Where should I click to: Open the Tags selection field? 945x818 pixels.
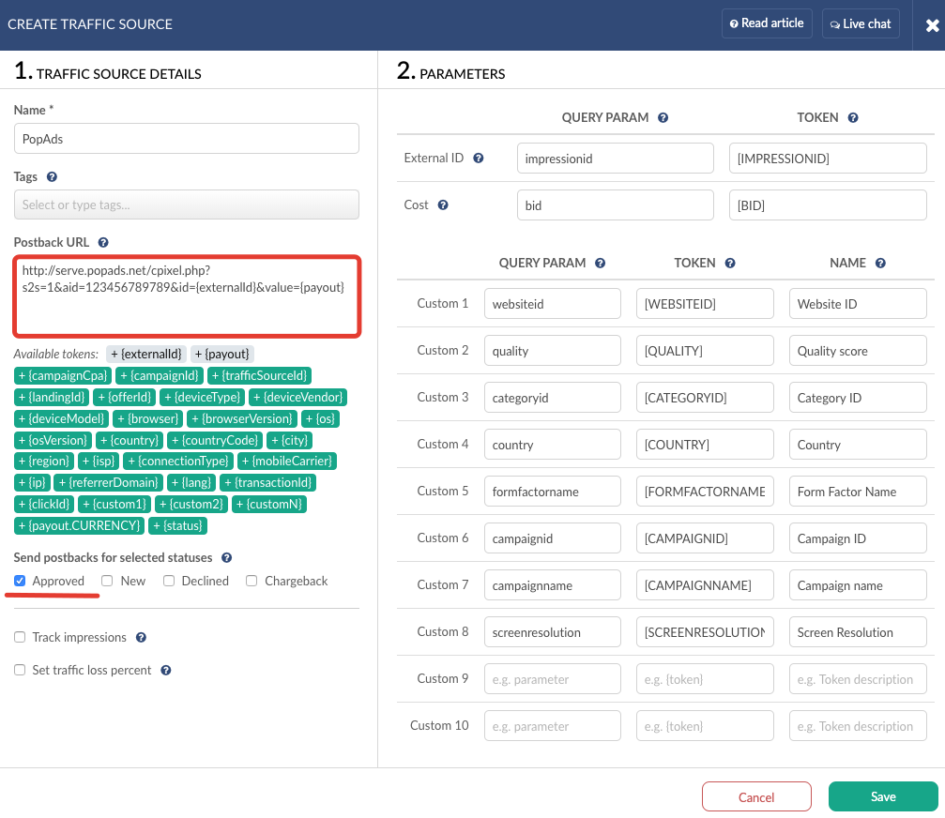point(186,204)
